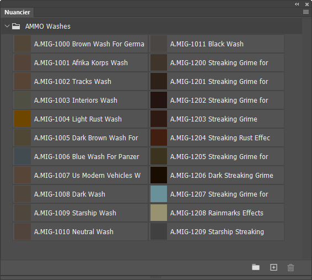The height and width of the screenshot is (280, 312).
Task: Click the panel resize grip at bottom edge
Action: click(155, 277)
